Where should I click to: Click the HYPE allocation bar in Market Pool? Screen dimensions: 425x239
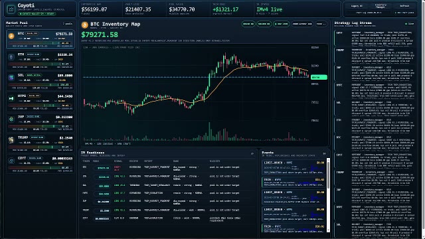pos(41,106)
